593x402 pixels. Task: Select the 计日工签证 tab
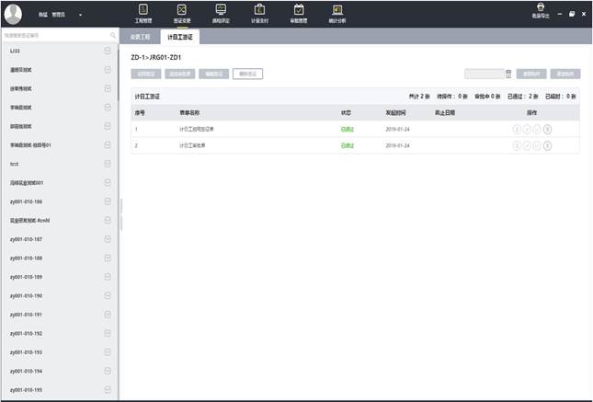coord(180,37)
